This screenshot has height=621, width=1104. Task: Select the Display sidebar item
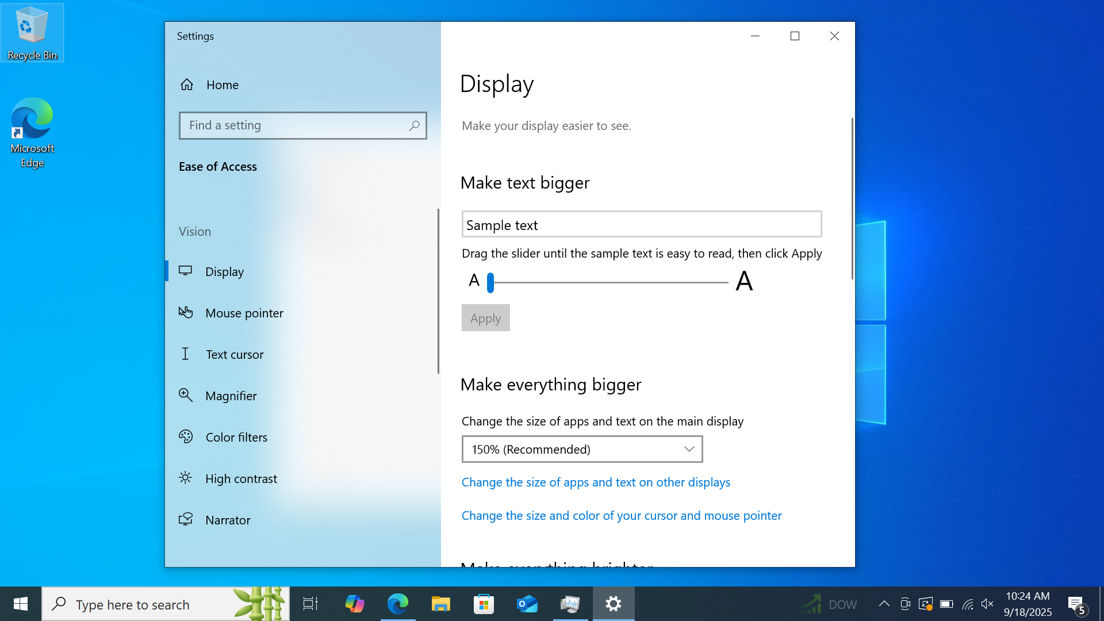tap(224, 271)
